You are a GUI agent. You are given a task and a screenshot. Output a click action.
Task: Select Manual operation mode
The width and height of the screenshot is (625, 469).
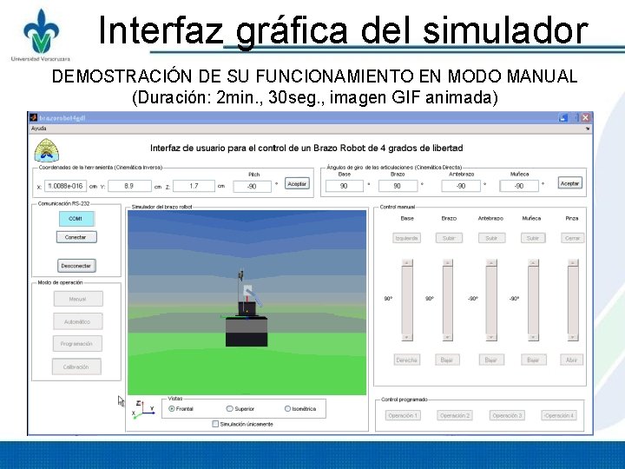(x=78, y=299)
